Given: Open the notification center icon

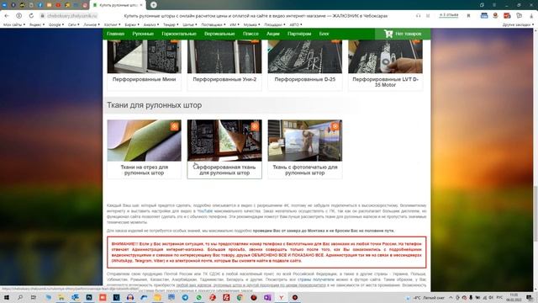Looking at the screenshot, I should pyautogui.click(x=530, y=297).
